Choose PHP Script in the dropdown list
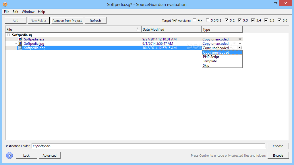294x165 pixels. (x=222, y=57)
